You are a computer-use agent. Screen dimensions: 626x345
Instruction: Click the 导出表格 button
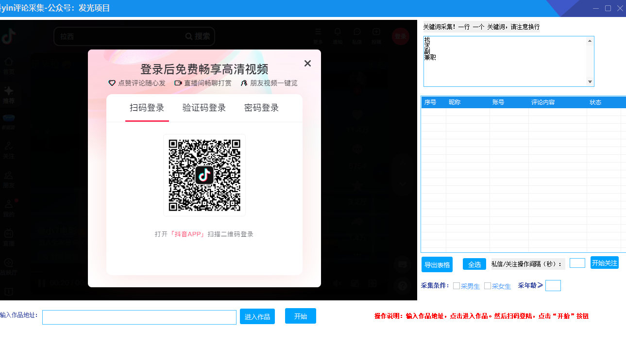point(437,264)
